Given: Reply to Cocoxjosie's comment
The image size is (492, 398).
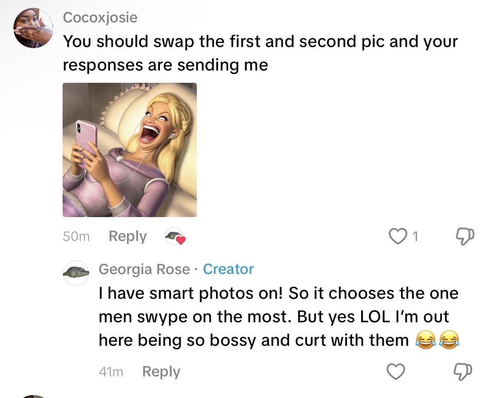Looking at the screenshot, I should click(128, 236).
